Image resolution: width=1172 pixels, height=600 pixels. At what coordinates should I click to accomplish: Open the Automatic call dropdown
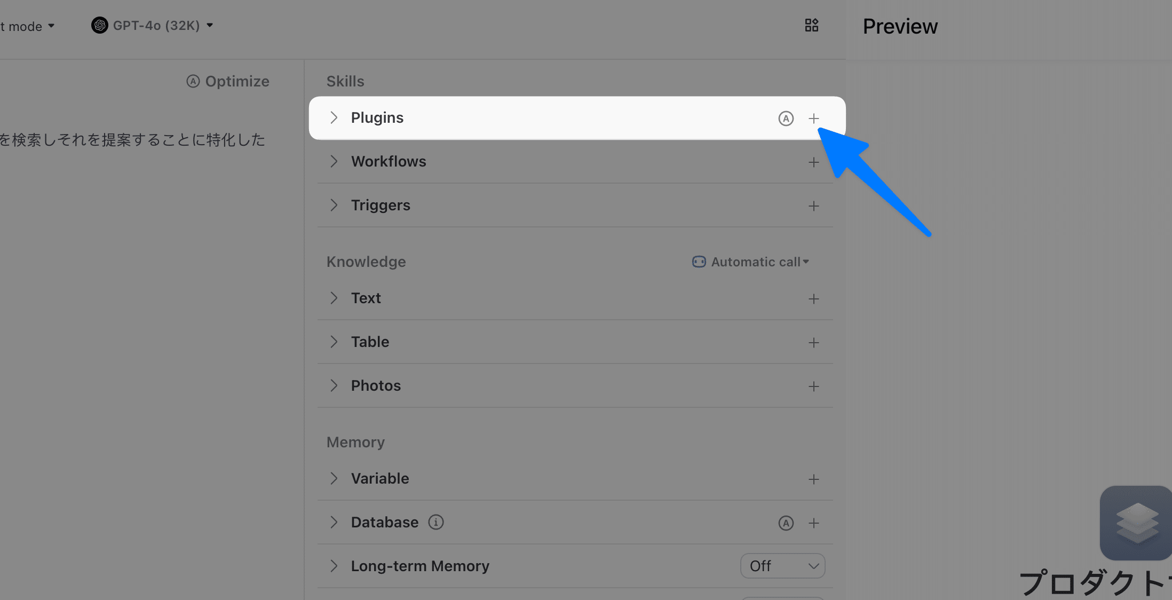(x=751, y=262)
